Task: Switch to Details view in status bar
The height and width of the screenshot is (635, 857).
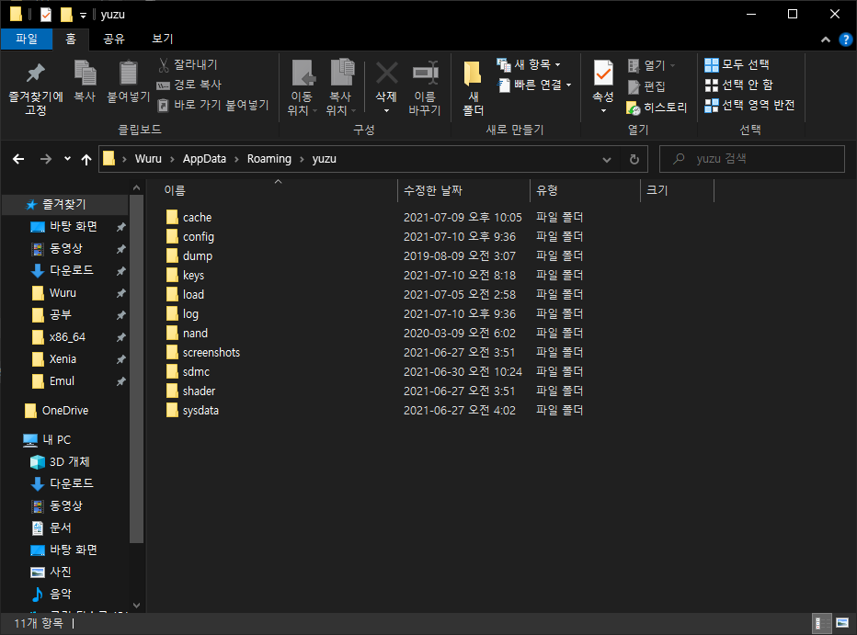Action: (821, 623)
